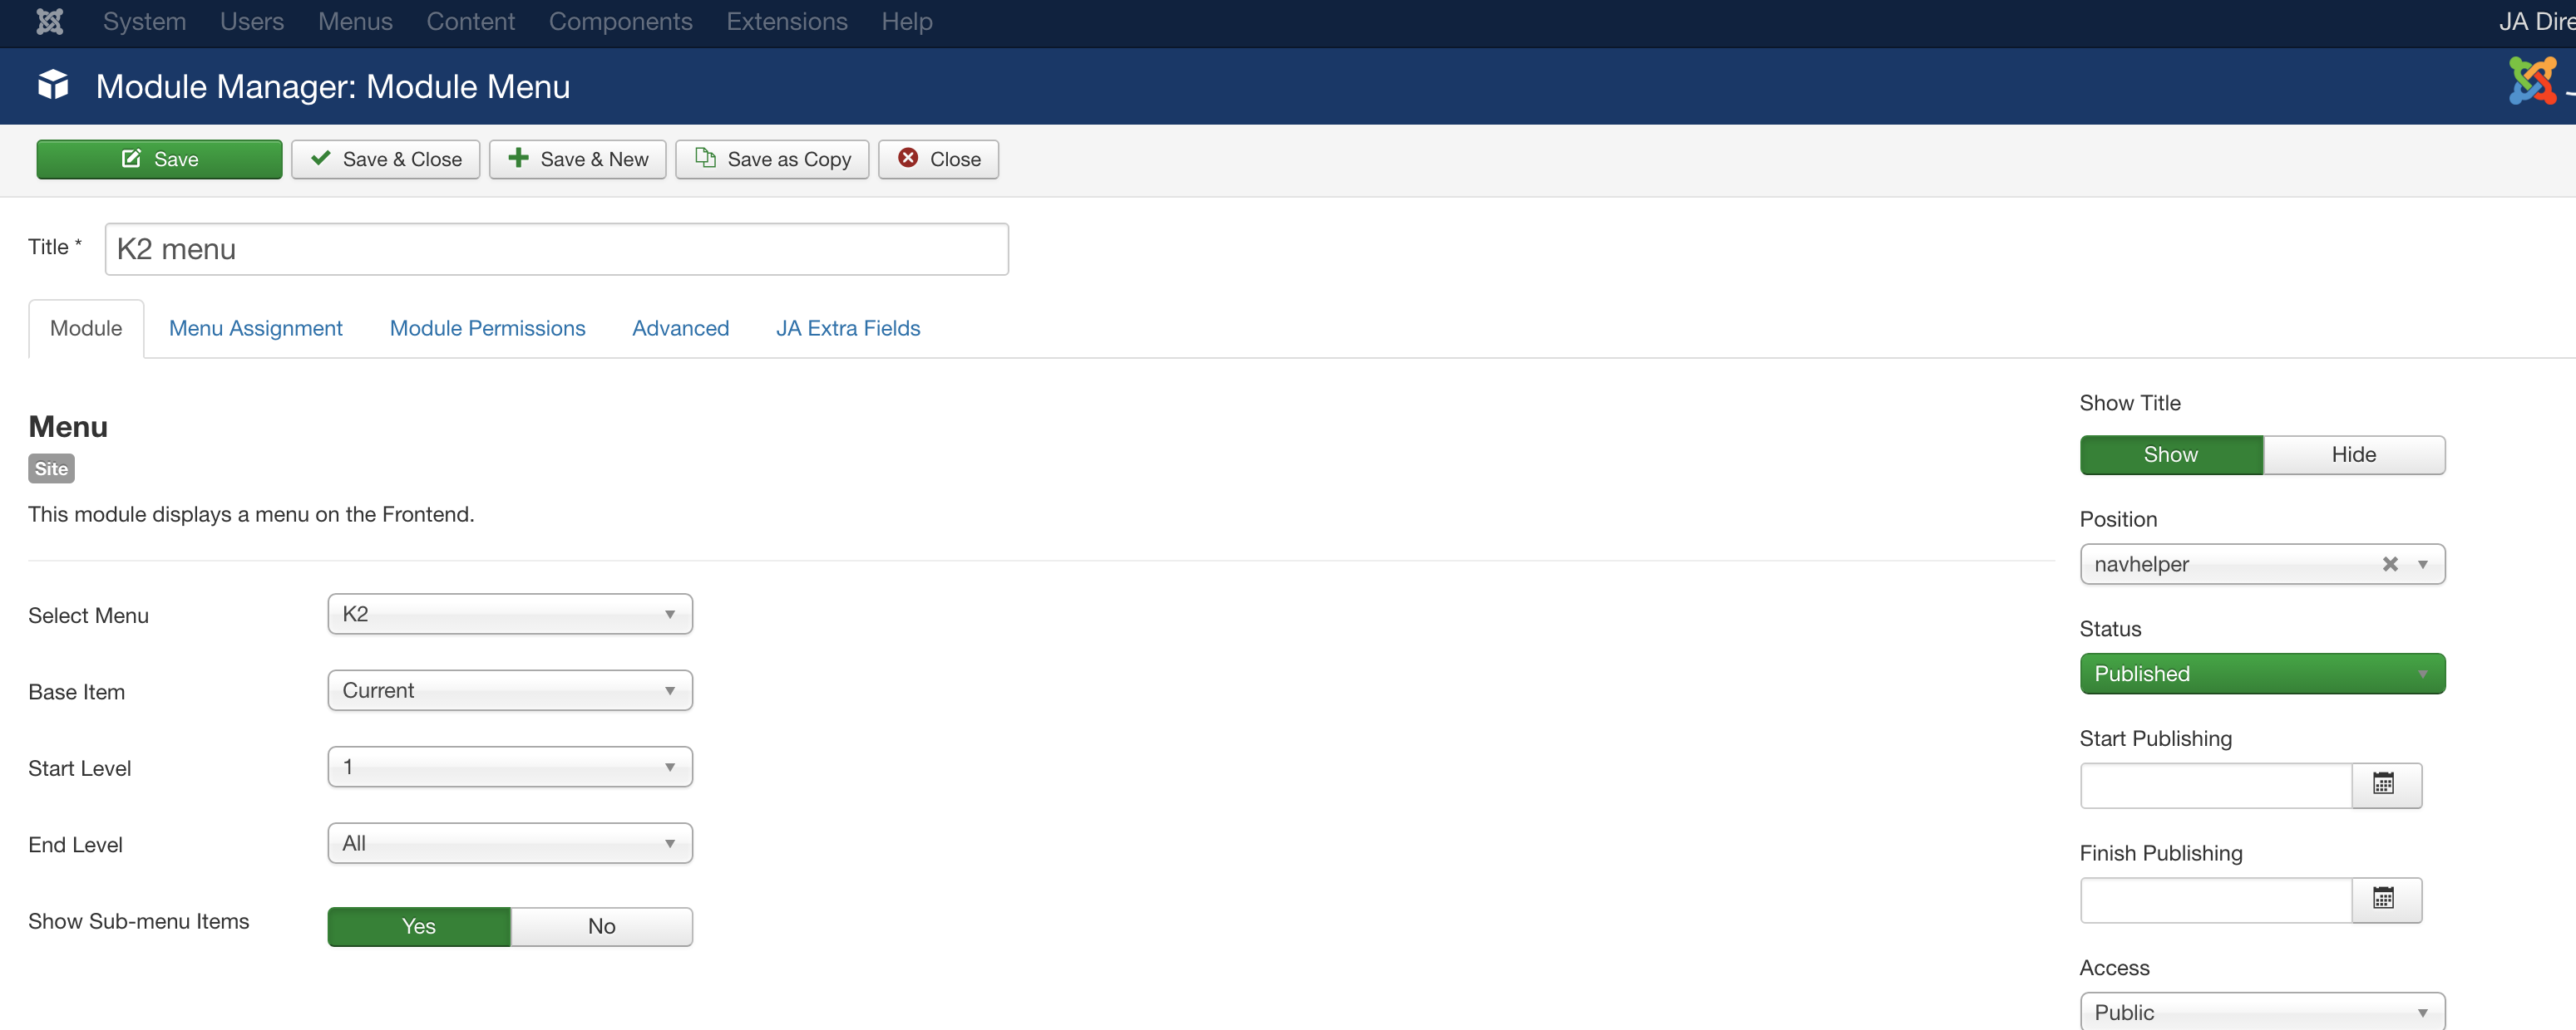This screenshot has height=1030, width=2576.
Task: Open the Select Menu dropdown showing K2
Action: point(509,615)
